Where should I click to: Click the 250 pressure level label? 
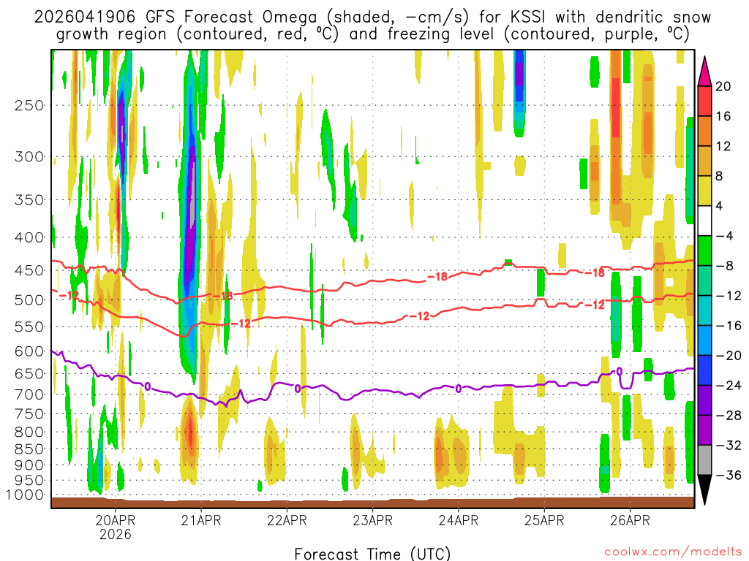point(29,105)
